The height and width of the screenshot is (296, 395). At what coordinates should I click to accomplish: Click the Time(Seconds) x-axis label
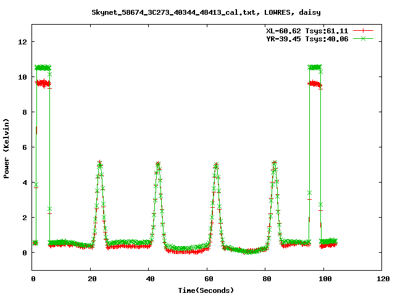tap(206, 290)
